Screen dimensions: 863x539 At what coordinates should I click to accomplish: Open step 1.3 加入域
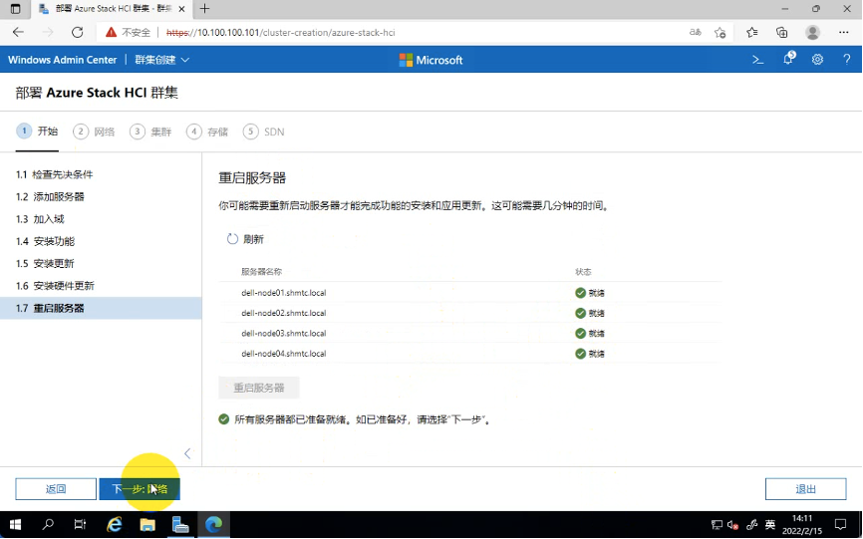[101, 219]
